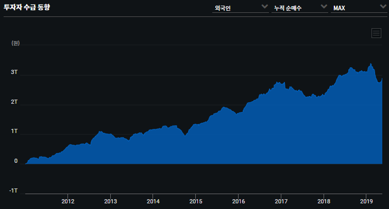This screenshot has width=389, height=209.
Task: Click the 2017 x-axis label
Action: (281, 201)
